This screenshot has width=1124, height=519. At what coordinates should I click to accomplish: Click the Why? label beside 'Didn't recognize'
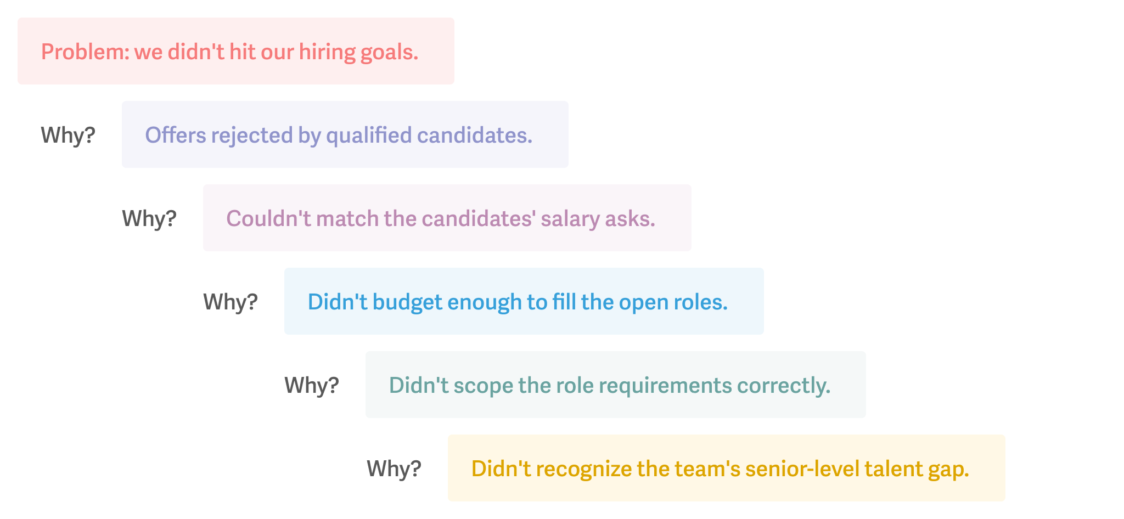(x=394, y=469)
